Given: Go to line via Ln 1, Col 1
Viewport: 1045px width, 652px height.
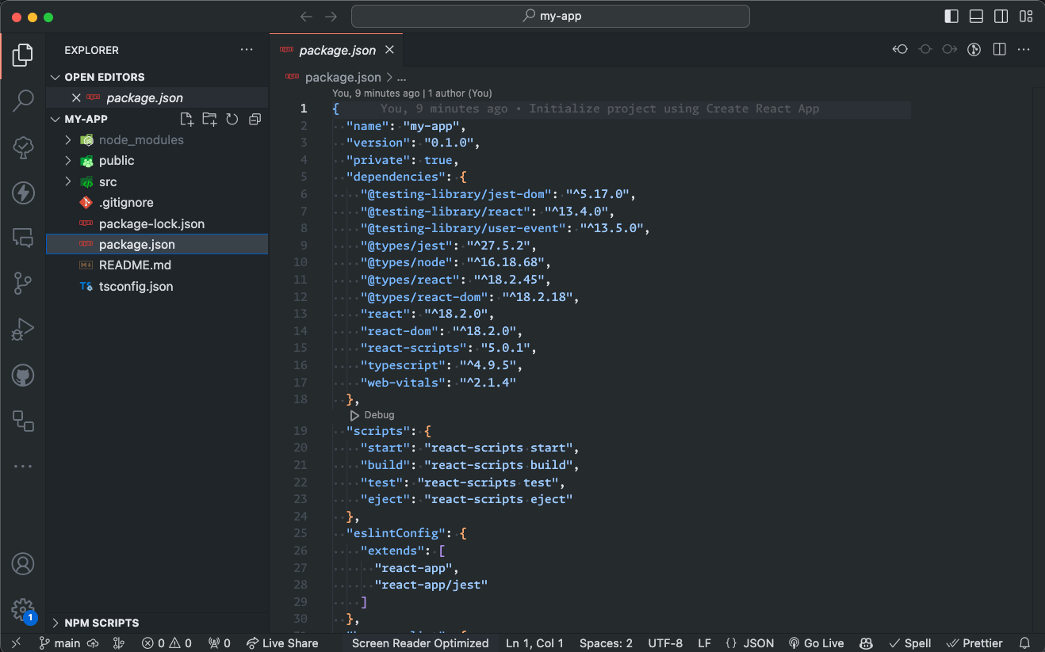Looking at the screenshot, I should (x=534, y=643).
